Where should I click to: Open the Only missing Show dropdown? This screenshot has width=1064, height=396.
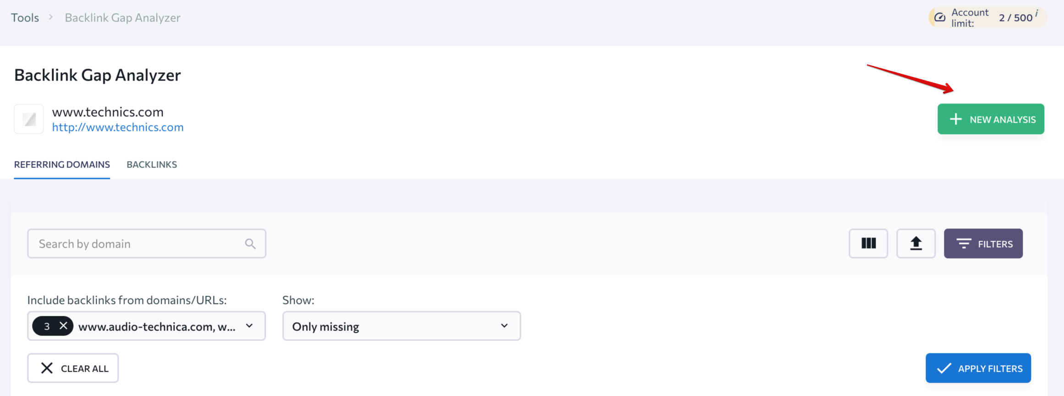(x=401, y=326)
